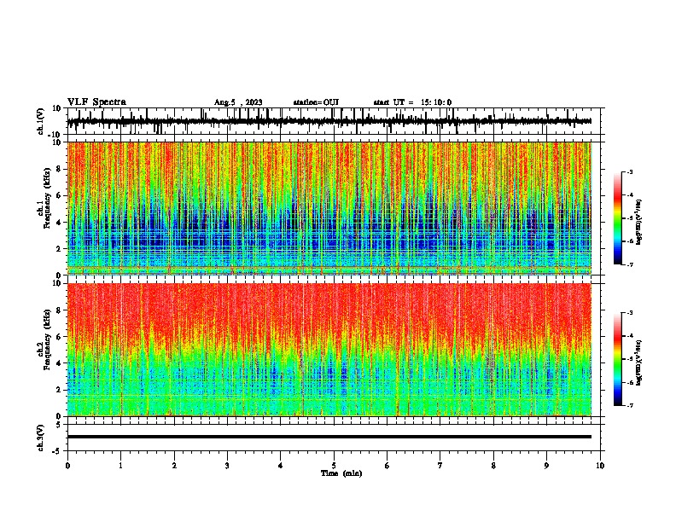Screen dimensions: 676x522
Task: Click the "8" kHz tick of ch.2 spectrogram
Action: click(x=59, y=310)
